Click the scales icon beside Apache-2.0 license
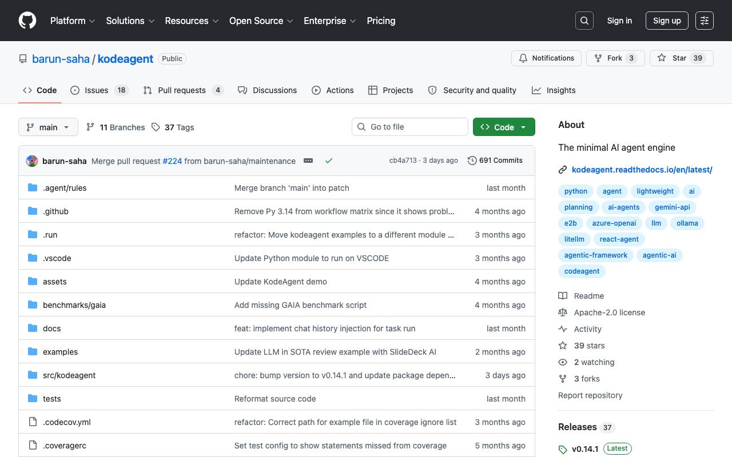The image size is (732, 457). tap(563, 312)
